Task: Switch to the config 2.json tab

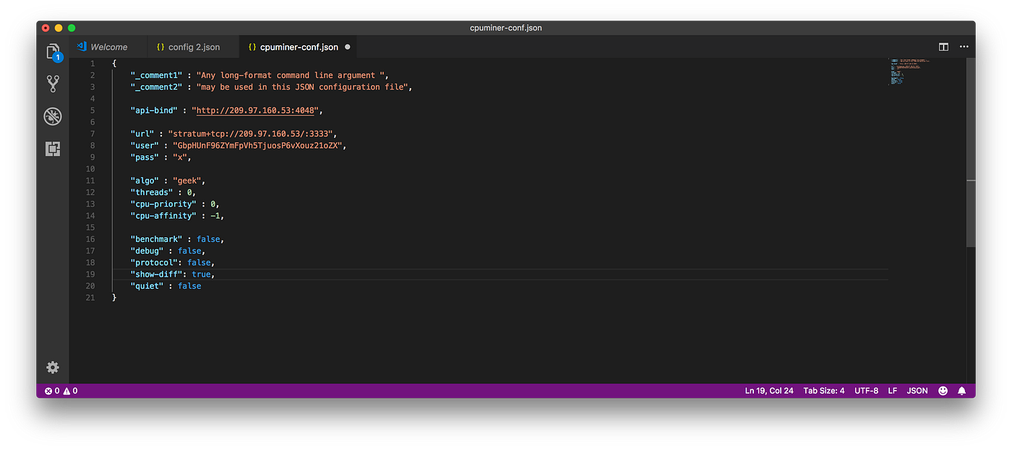Action: coord(193,47)
